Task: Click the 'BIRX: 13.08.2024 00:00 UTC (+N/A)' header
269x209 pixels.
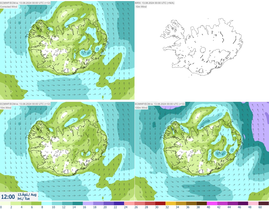Action: point(155,3)
